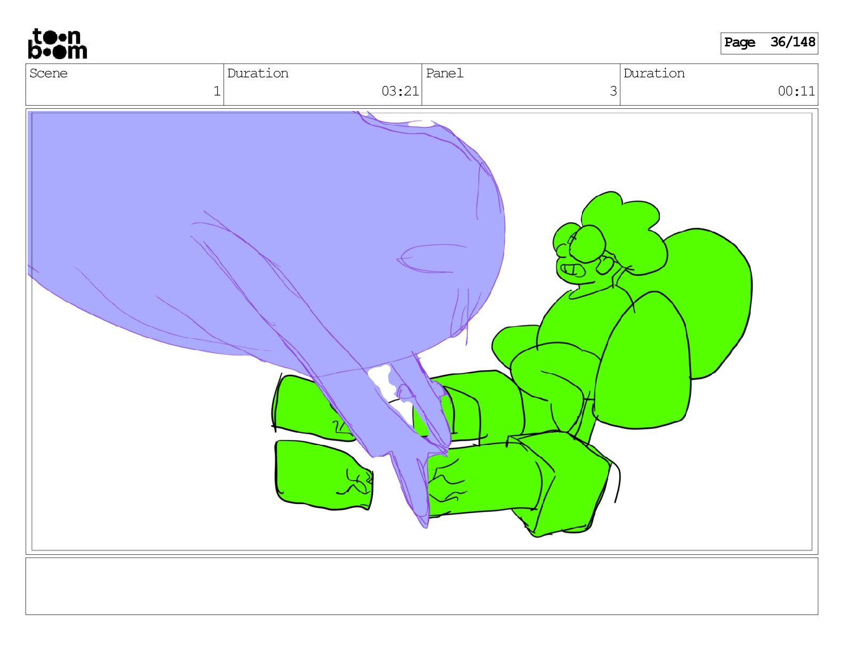Click the panel duration value '00:11'

coord(796,91)
